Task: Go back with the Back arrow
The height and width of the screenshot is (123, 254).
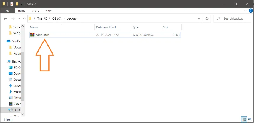Action: [x=5, y=18]
